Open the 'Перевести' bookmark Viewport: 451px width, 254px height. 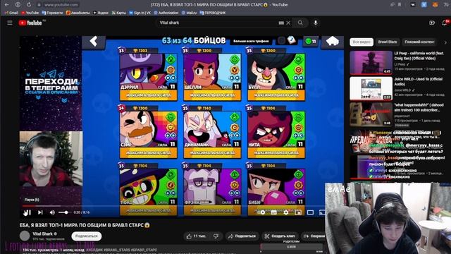tap(52, 13)
